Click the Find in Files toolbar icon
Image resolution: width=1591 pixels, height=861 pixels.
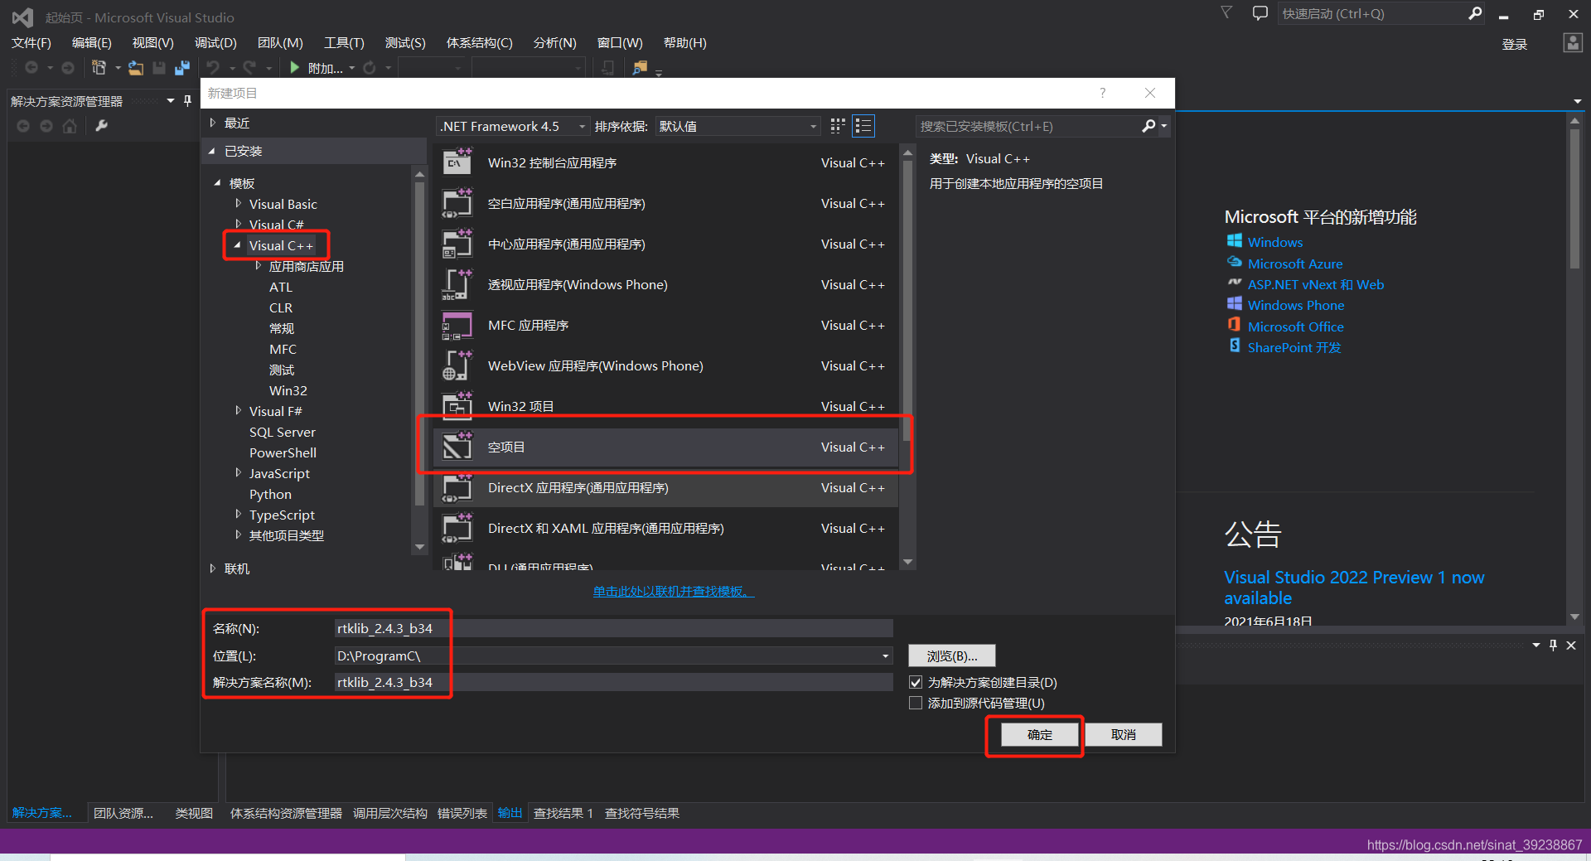point(640,68)
